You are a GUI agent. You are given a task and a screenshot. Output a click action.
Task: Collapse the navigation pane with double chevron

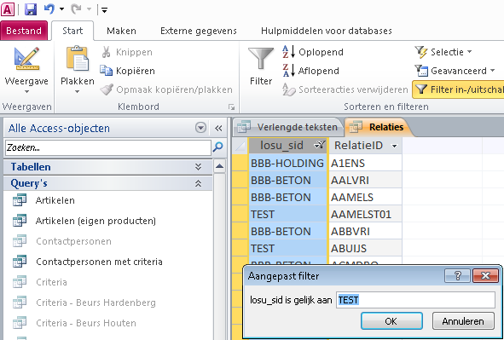coord(218,129)
